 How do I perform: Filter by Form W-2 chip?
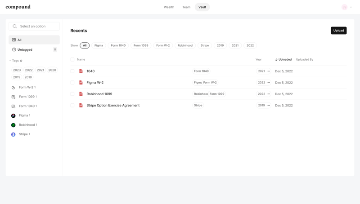point(163,45)
